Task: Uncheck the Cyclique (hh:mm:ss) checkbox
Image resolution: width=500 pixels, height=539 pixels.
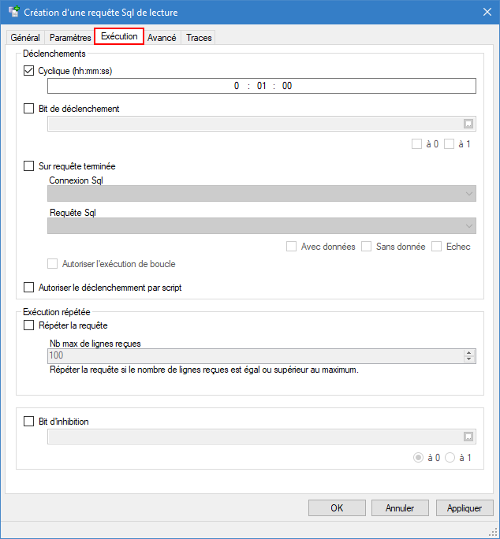Action: [30, 70]
